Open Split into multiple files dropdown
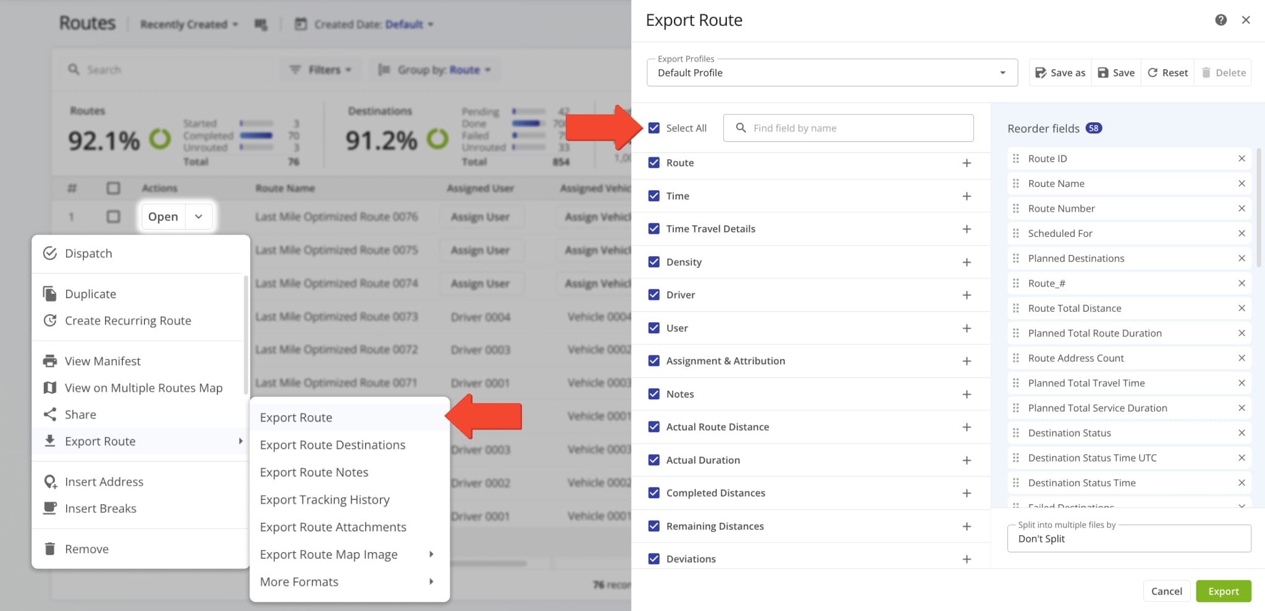Image resolution: width=1265 pixels, height=611 pixels. click(x=1128, y=539)
